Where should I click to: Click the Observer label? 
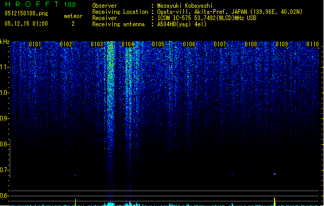coord(105,6)
